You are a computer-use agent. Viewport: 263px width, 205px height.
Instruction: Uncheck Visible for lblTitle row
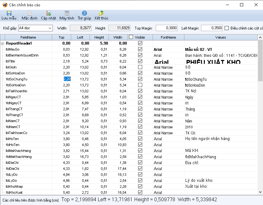140,61
